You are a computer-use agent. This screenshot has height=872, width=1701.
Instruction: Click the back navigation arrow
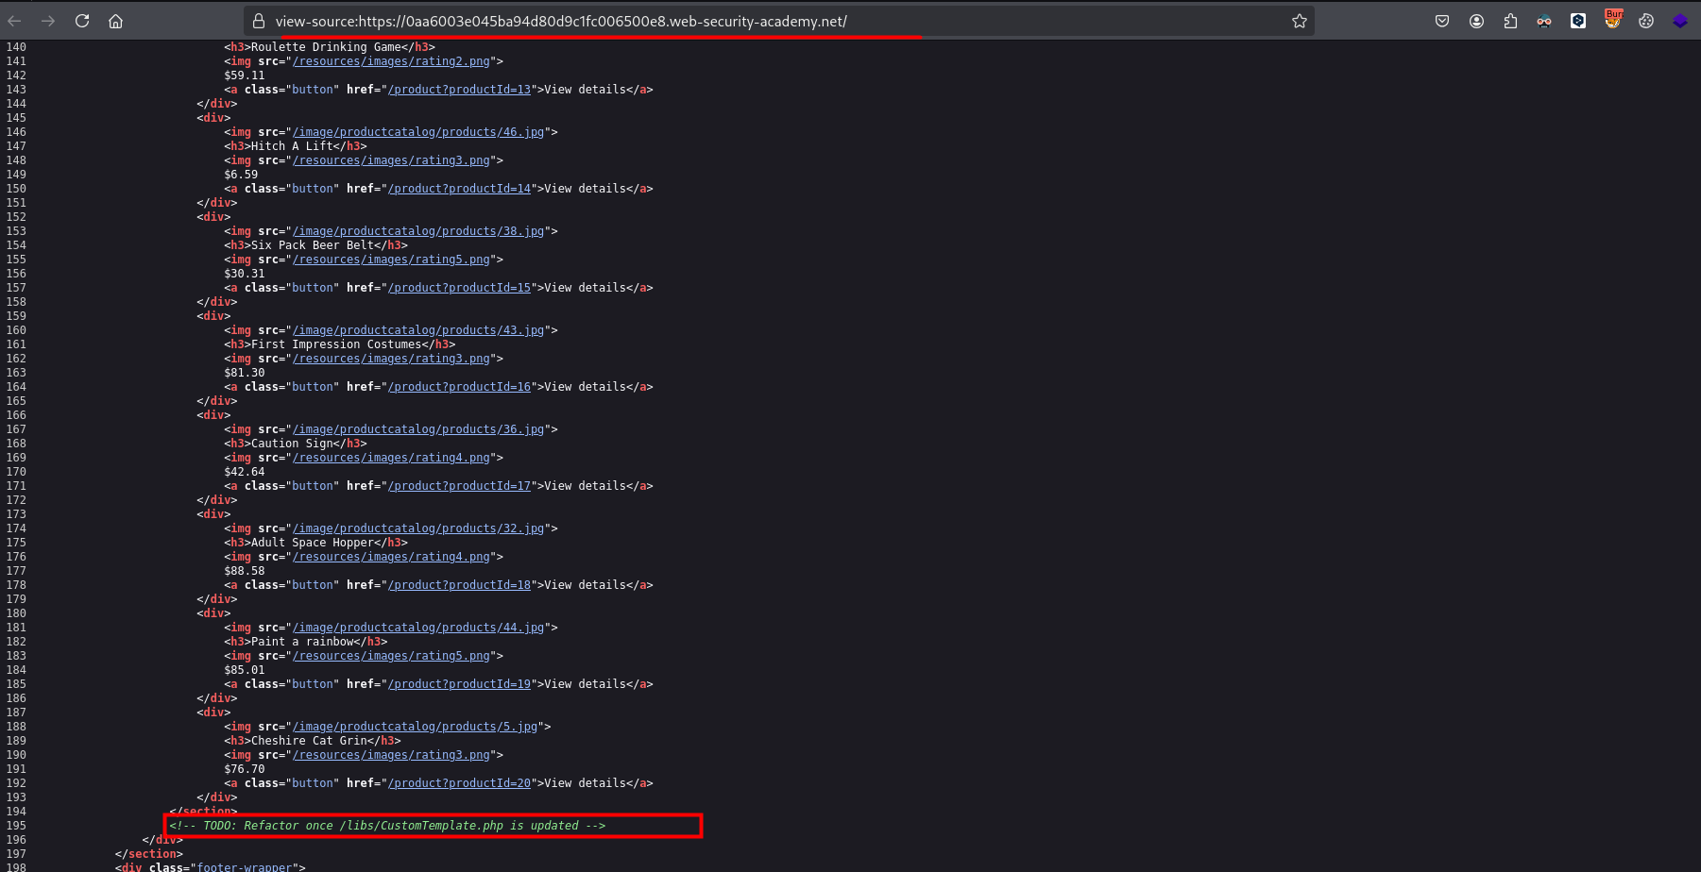pyautogui.click(x=15, y=21)
